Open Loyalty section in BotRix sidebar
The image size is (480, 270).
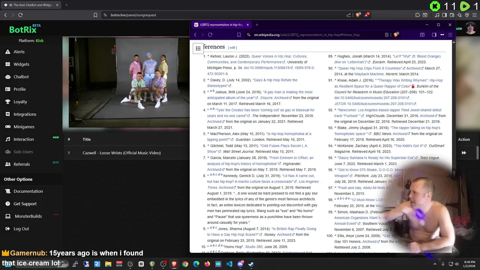pyautogui.click(x=20, y=102)
